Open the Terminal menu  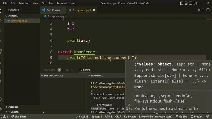click(62, 3)
